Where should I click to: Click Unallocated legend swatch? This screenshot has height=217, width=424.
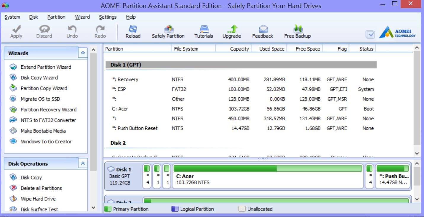point(242,209)
